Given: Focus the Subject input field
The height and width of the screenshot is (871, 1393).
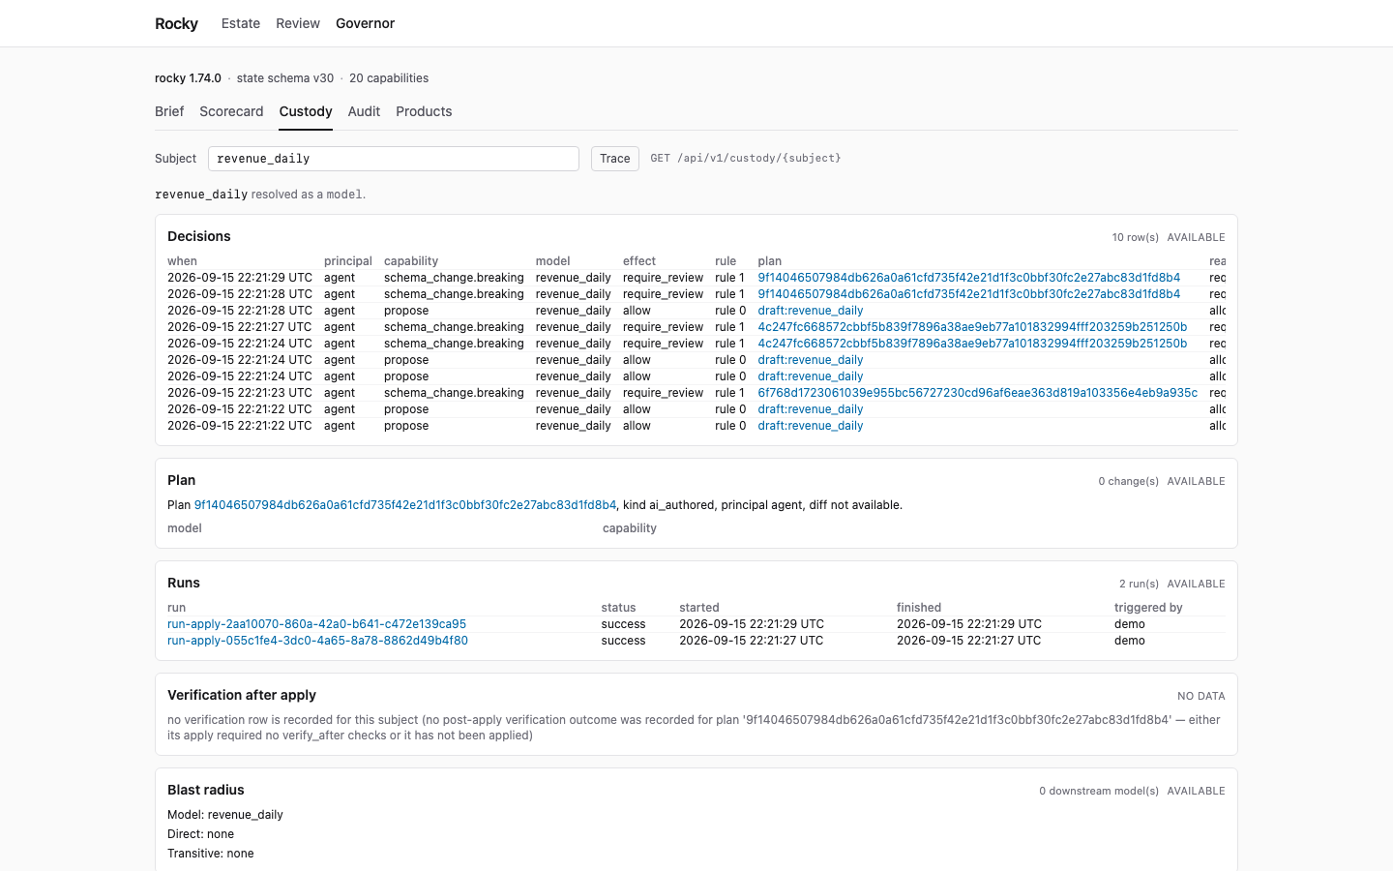Looking at the screenshot, I should tap(394, 159).
